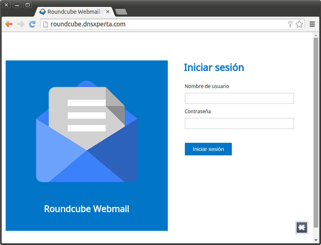Screen dimensions: 321x245
Task: Maximize the browser window
Action: pos(28,5)
